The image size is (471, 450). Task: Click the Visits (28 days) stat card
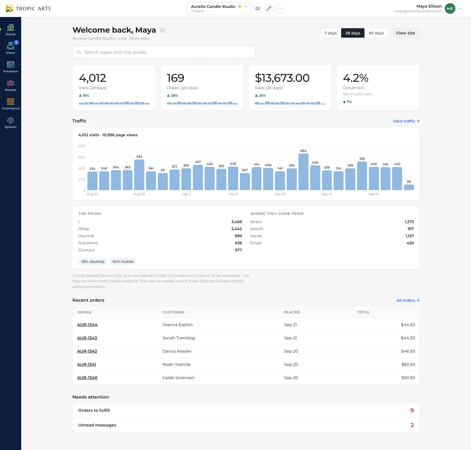114,87
